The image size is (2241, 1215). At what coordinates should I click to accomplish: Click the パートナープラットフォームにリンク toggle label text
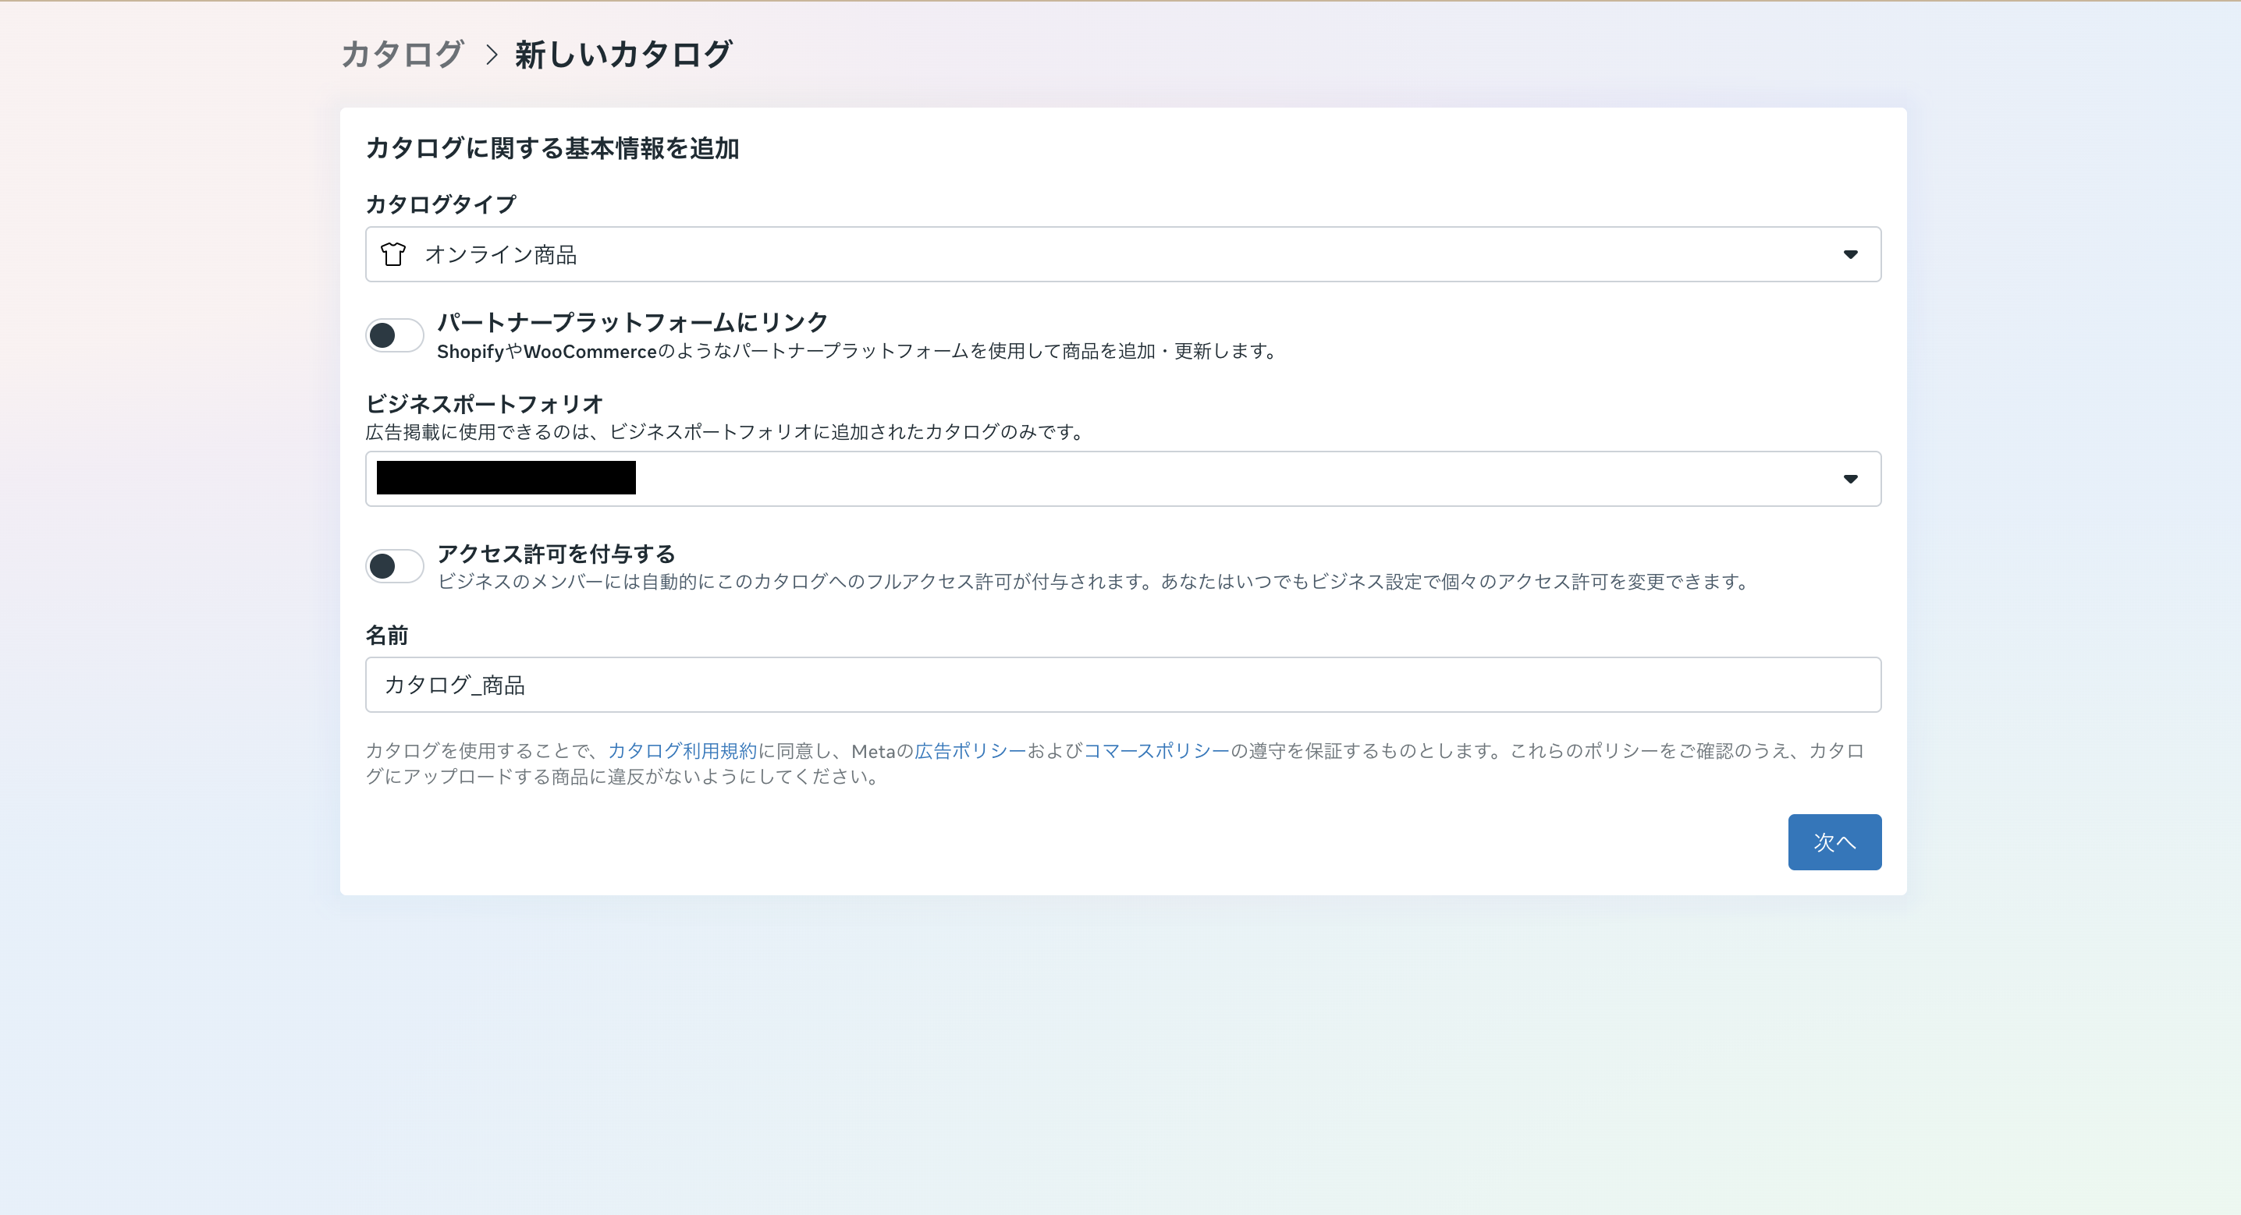pos(631,323)
